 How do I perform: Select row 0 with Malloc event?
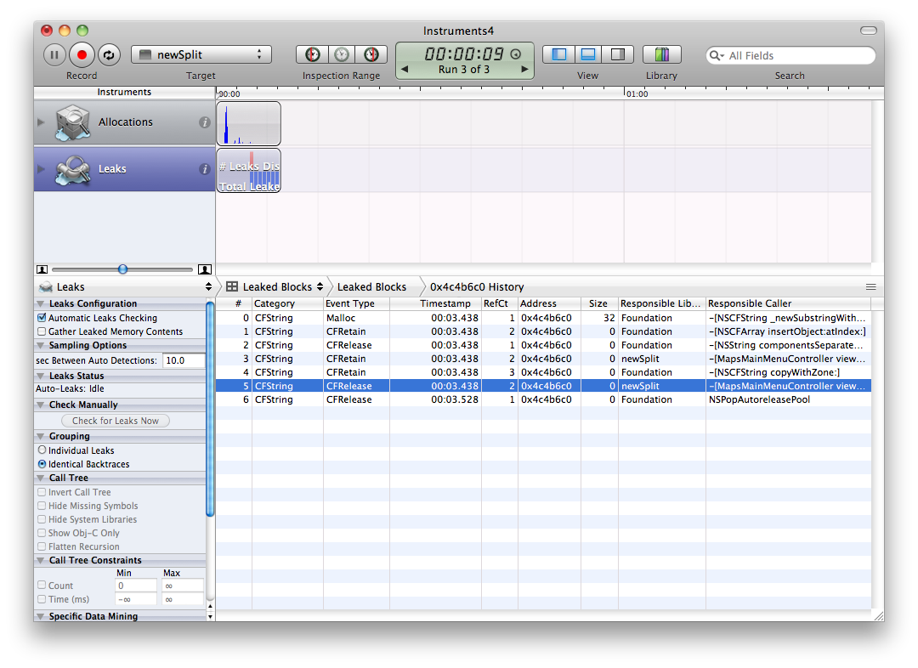pyautogui.click(x=543, y=318)
